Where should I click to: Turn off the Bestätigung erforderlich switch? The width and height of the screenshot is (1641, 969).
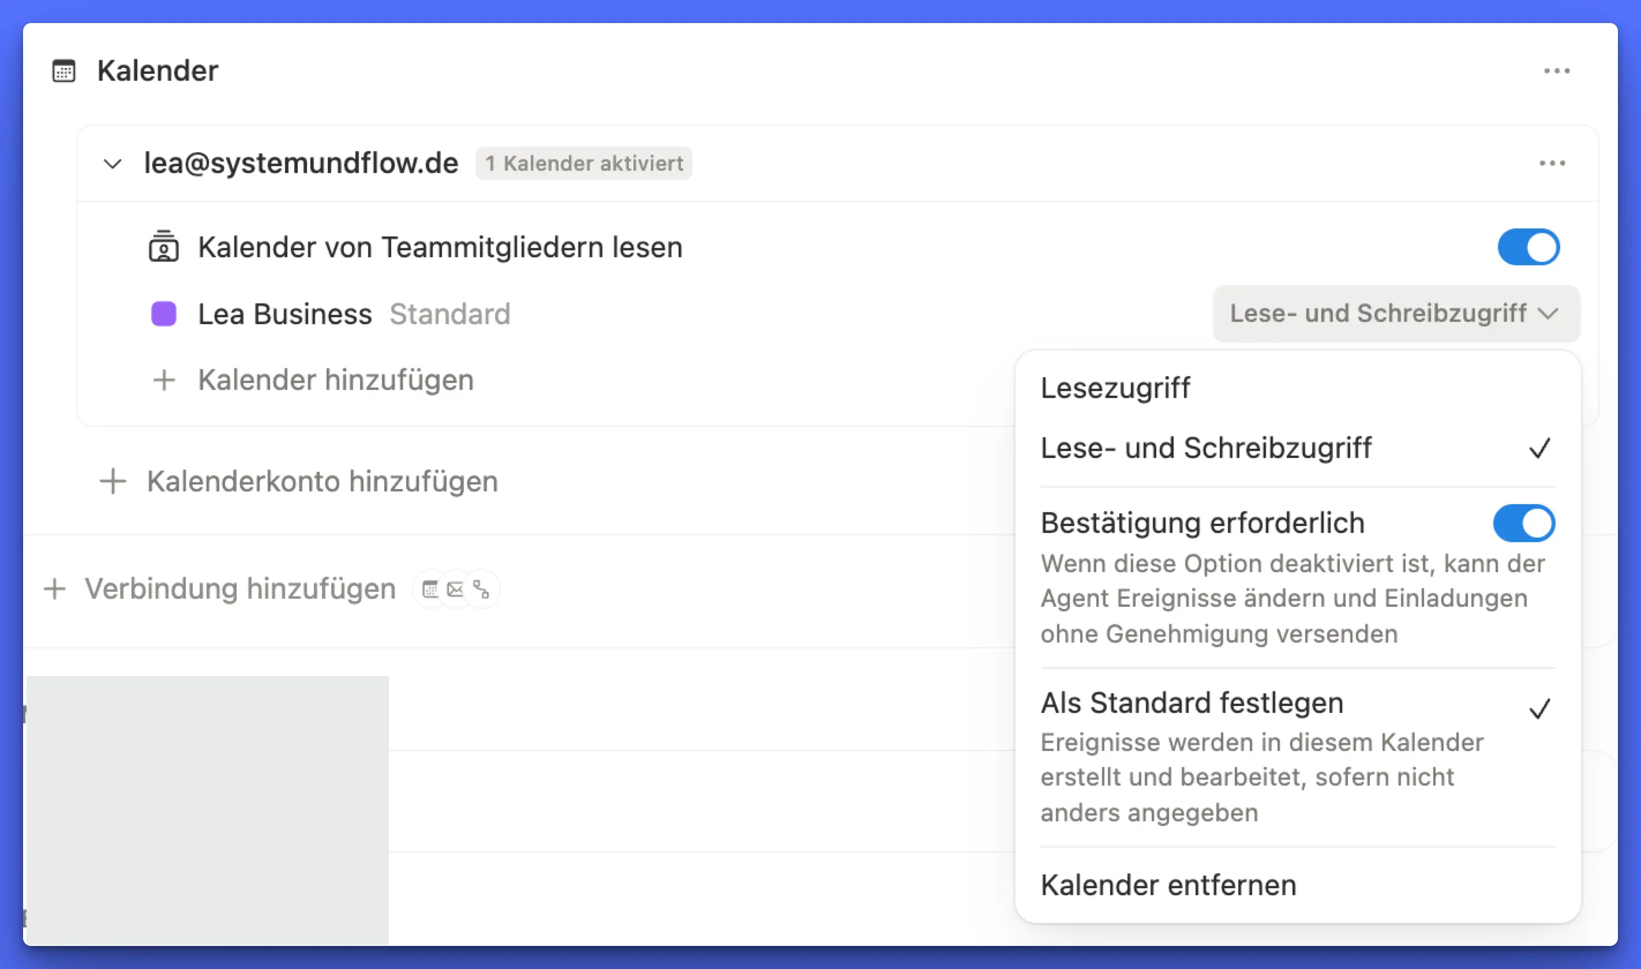[x=1523, y=523]
